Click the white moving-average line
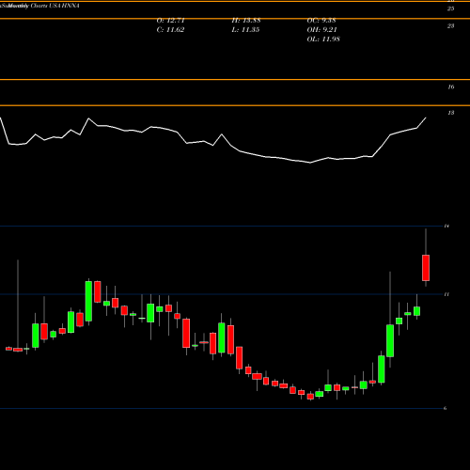470x470 pixels. 213,139
